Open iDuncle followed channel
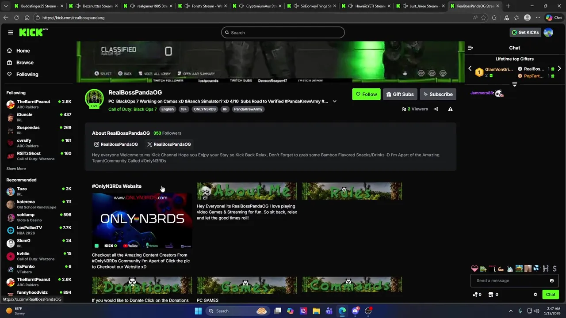Image resolution: width=566 pixels, height=318 pixels. pos(39,117)
